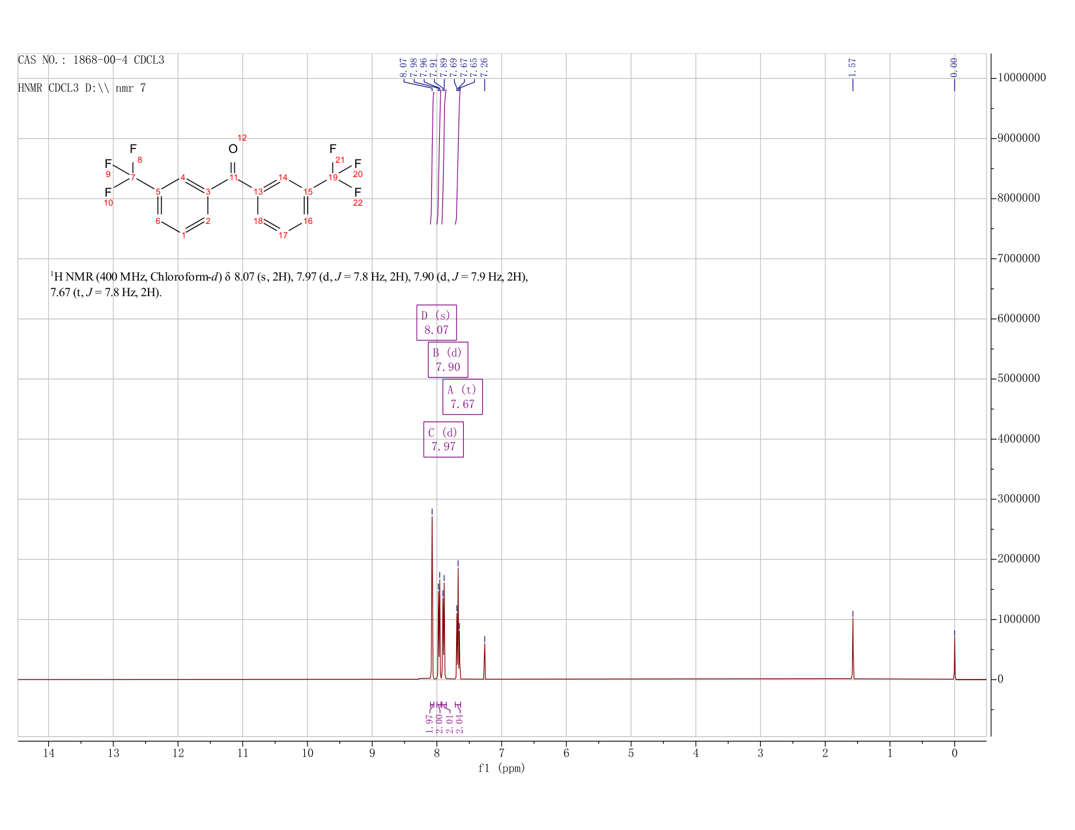Click the HNMR CDCL3 file path text
This screenshot has width=1075, height=830.
(x=82, y=88)
